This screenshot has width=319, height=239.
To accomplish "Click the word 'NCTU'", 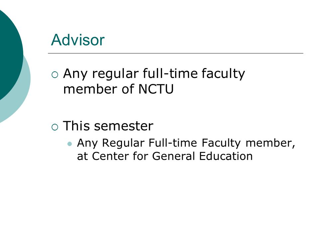I will tap(156, 89).
